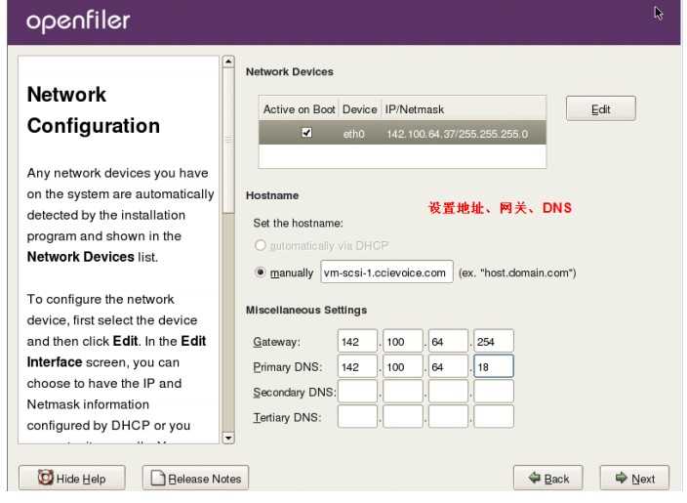Click Secondary DNS fourth octet field
The image size is (687, 503).
click(x=494, y=392)
